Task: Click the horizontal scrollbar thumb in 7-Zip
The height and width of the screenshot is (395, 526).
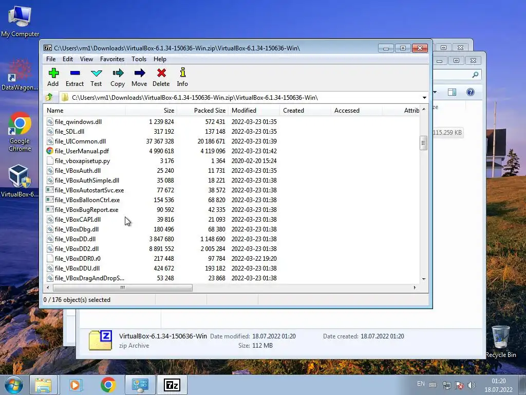Action: tap(123, 288)
